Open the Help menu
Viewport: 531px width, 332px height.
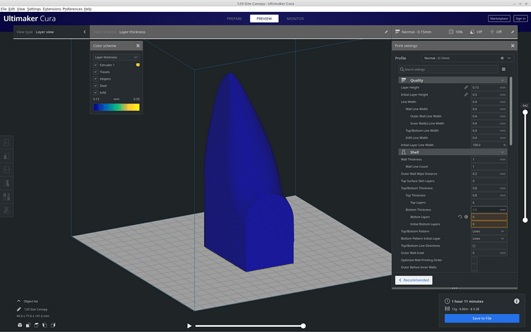point(88,9)
